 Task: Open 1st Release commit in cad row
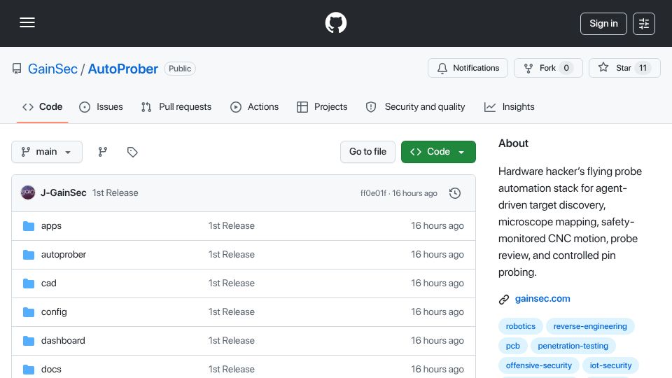point(232,283)
